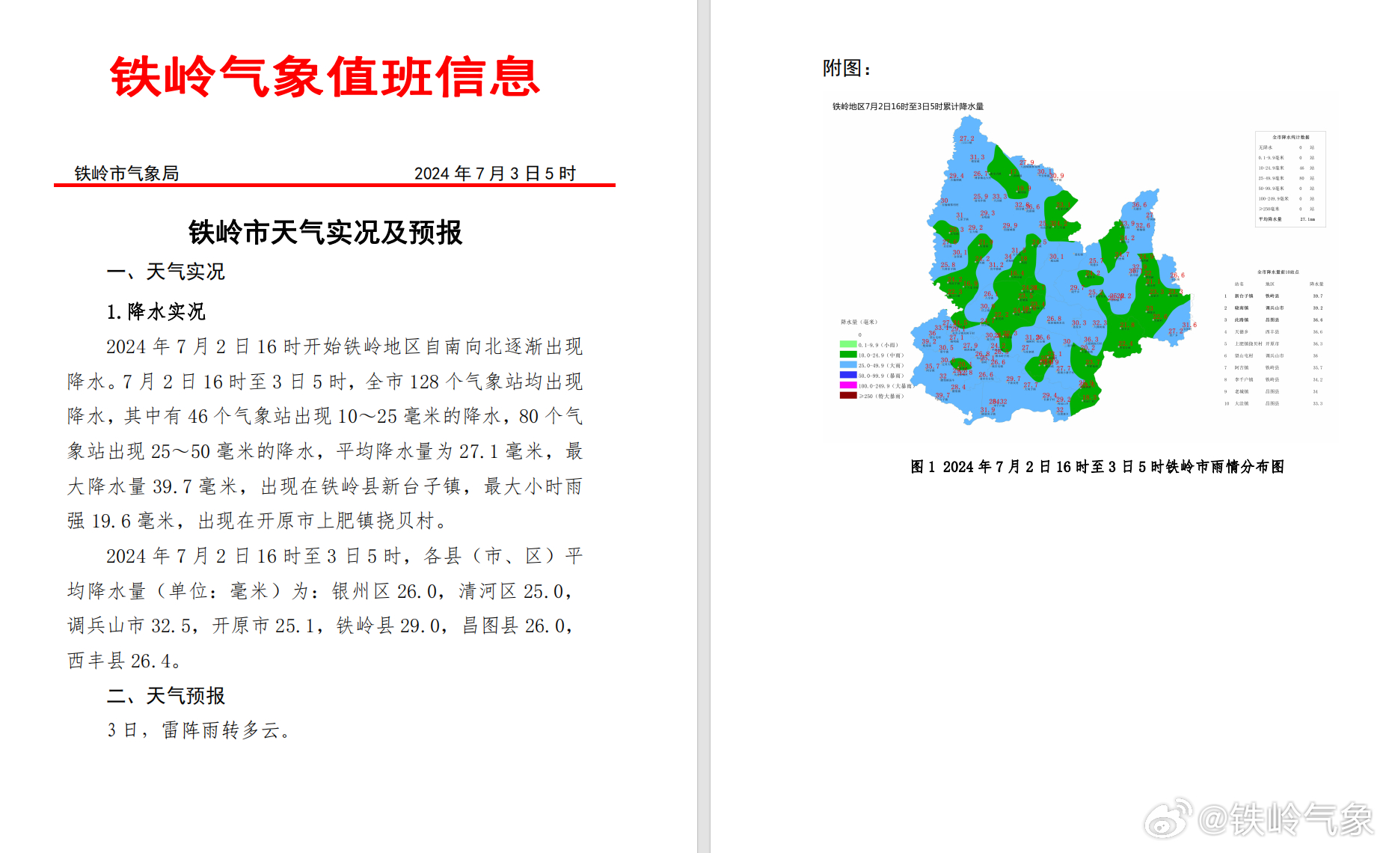Click the 无降水 row in the stats table
The height and width of the screenshot is (853, 1386).
point(1287,147)
